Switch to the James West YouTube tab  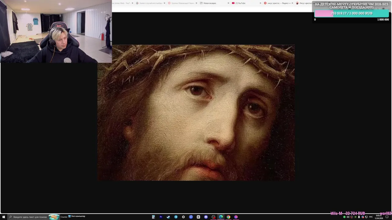pos(122,3)
